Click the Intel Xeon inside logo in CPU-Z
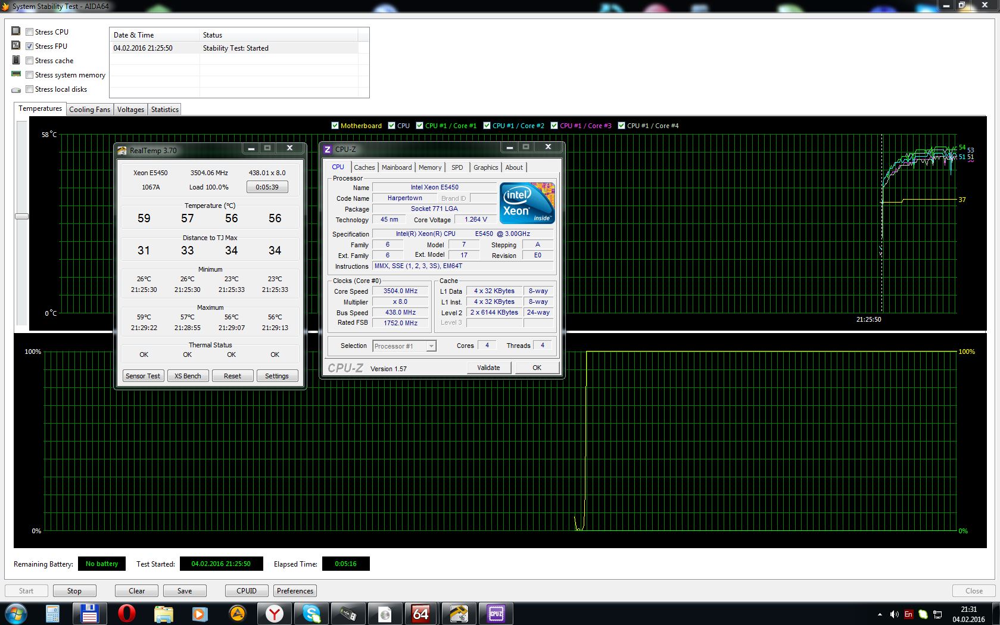Image resolution: width=1000 pixels, height=625 pixels. [527, 203]
